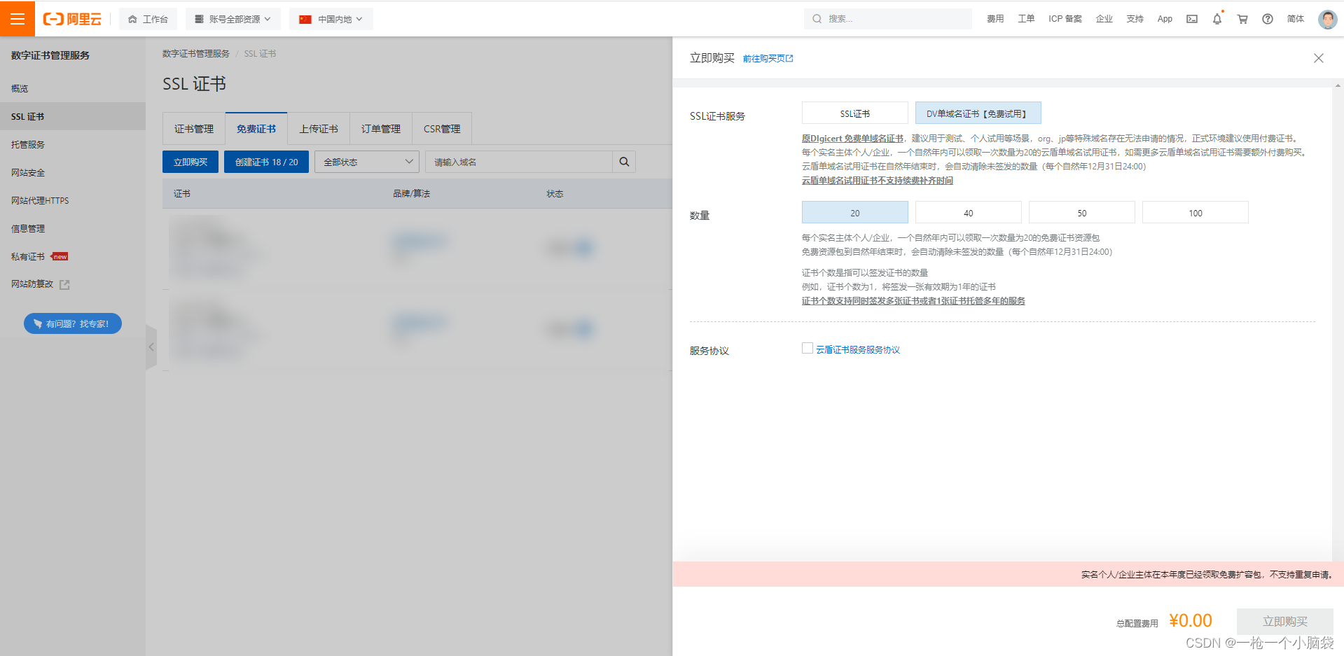Open the 工作台 workbench
Viewport: 1344px width, 656px height.
(x=148, y=19)
